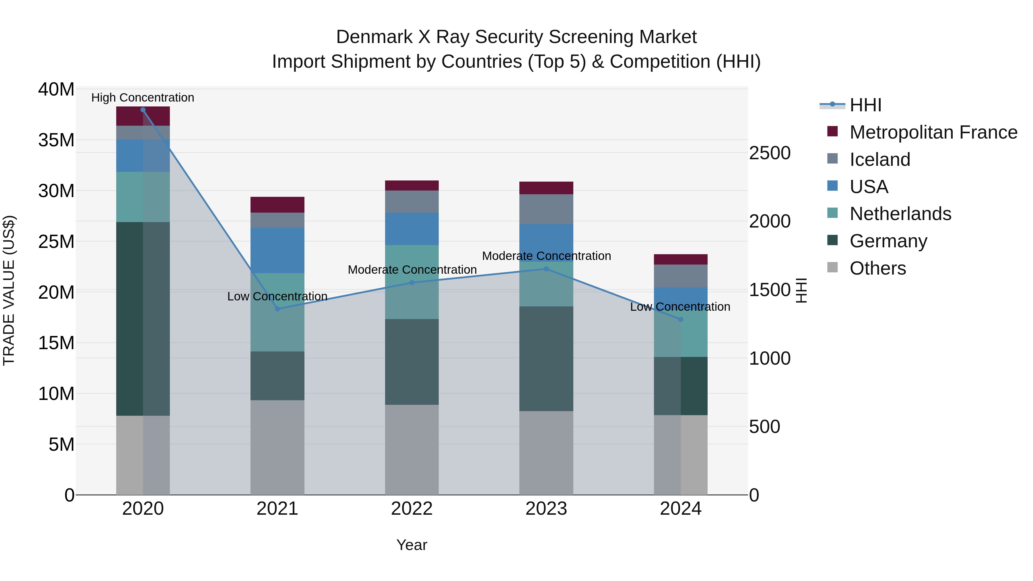Select the 2023 HHI data point

[546, 269]
